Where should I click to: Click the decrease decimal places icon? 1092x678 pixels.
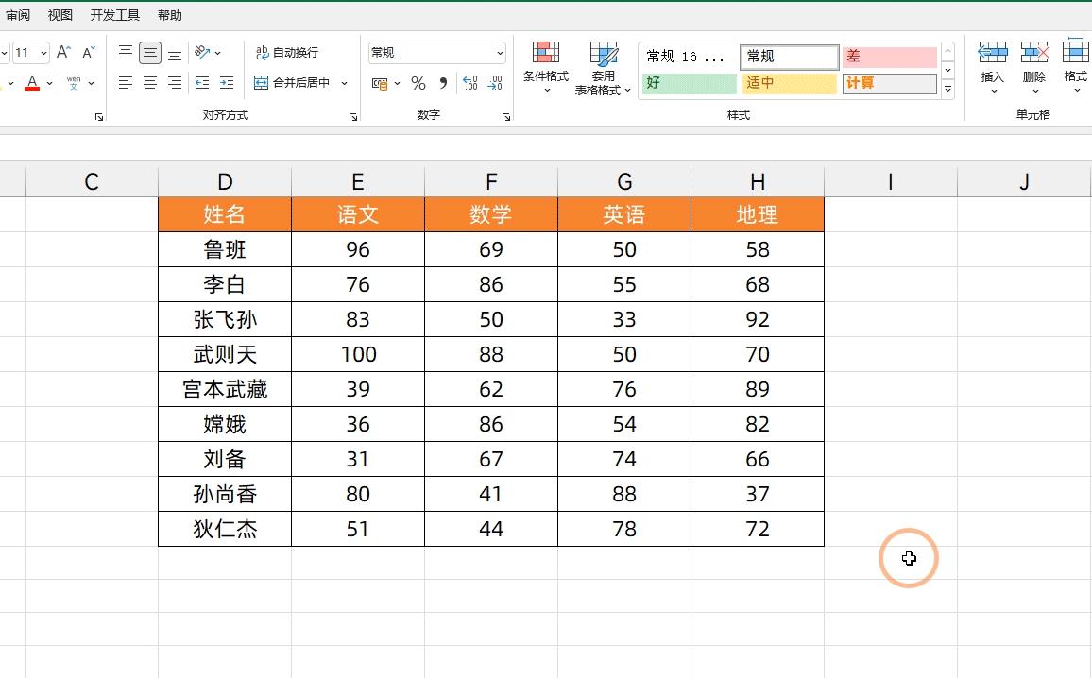pyautogui.click(x=494, y=83)
